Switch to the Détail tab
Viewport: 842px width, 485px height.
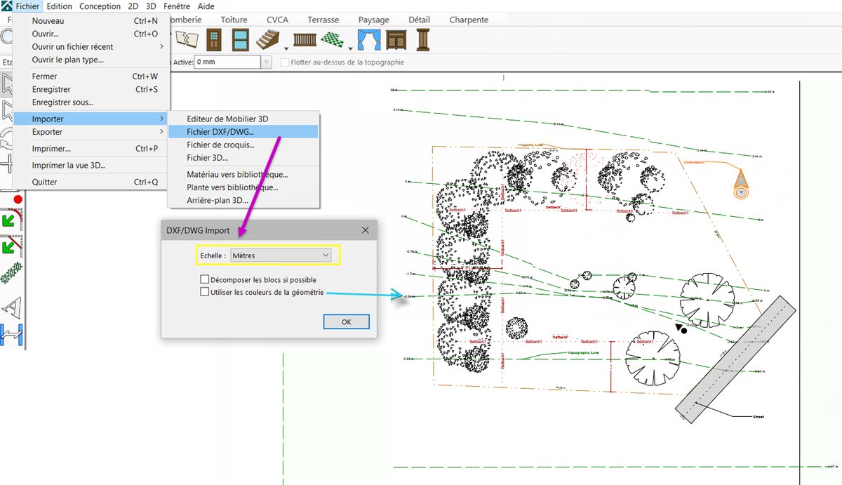click(419, 20)
